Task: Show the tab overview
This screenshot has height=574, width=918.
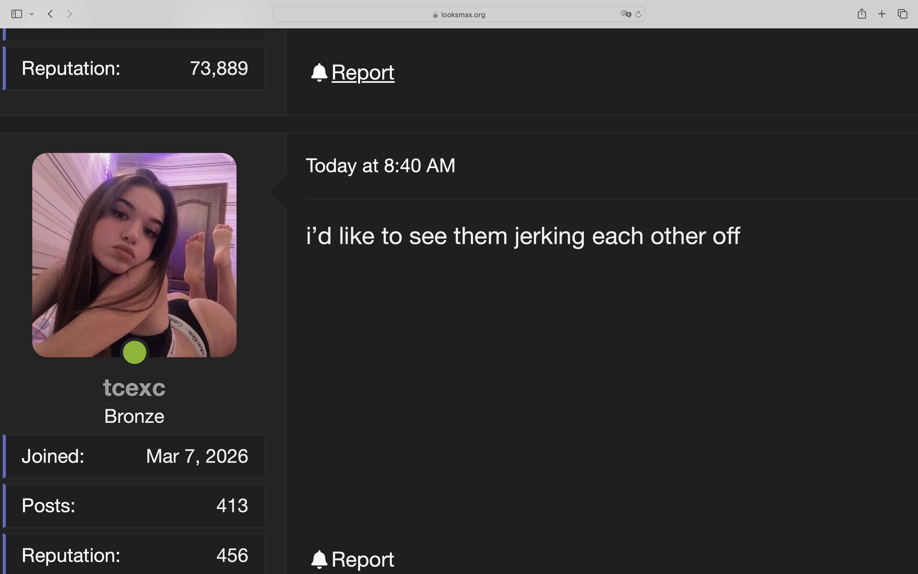Action: [x=902, y=14]
